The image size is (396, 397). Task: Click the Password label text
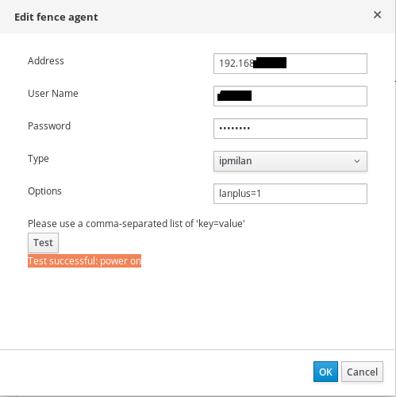(49, 126)
